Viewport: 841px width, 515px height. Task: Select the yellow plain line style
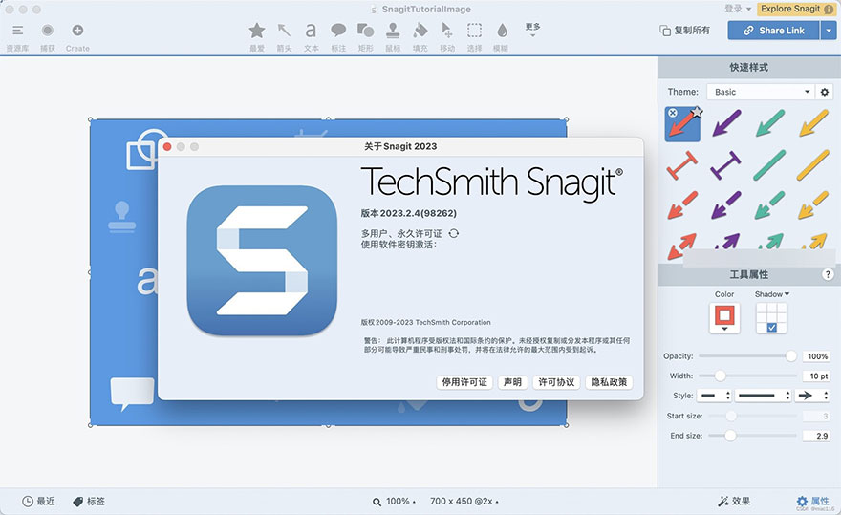(813, 165)
